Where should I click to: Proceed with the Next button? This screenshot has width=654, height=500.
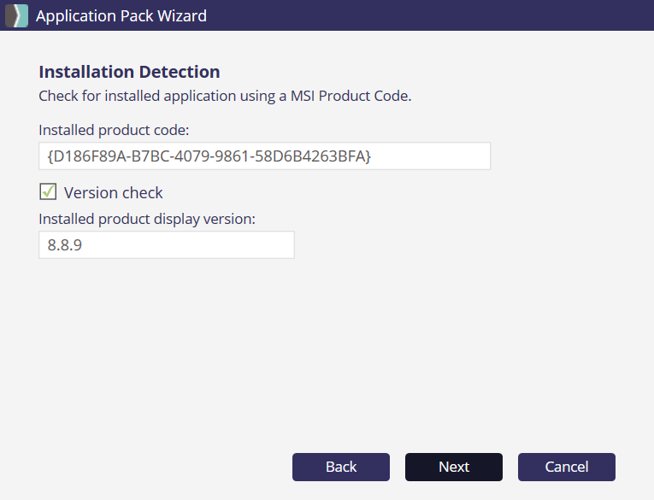[x=454, y=467]
